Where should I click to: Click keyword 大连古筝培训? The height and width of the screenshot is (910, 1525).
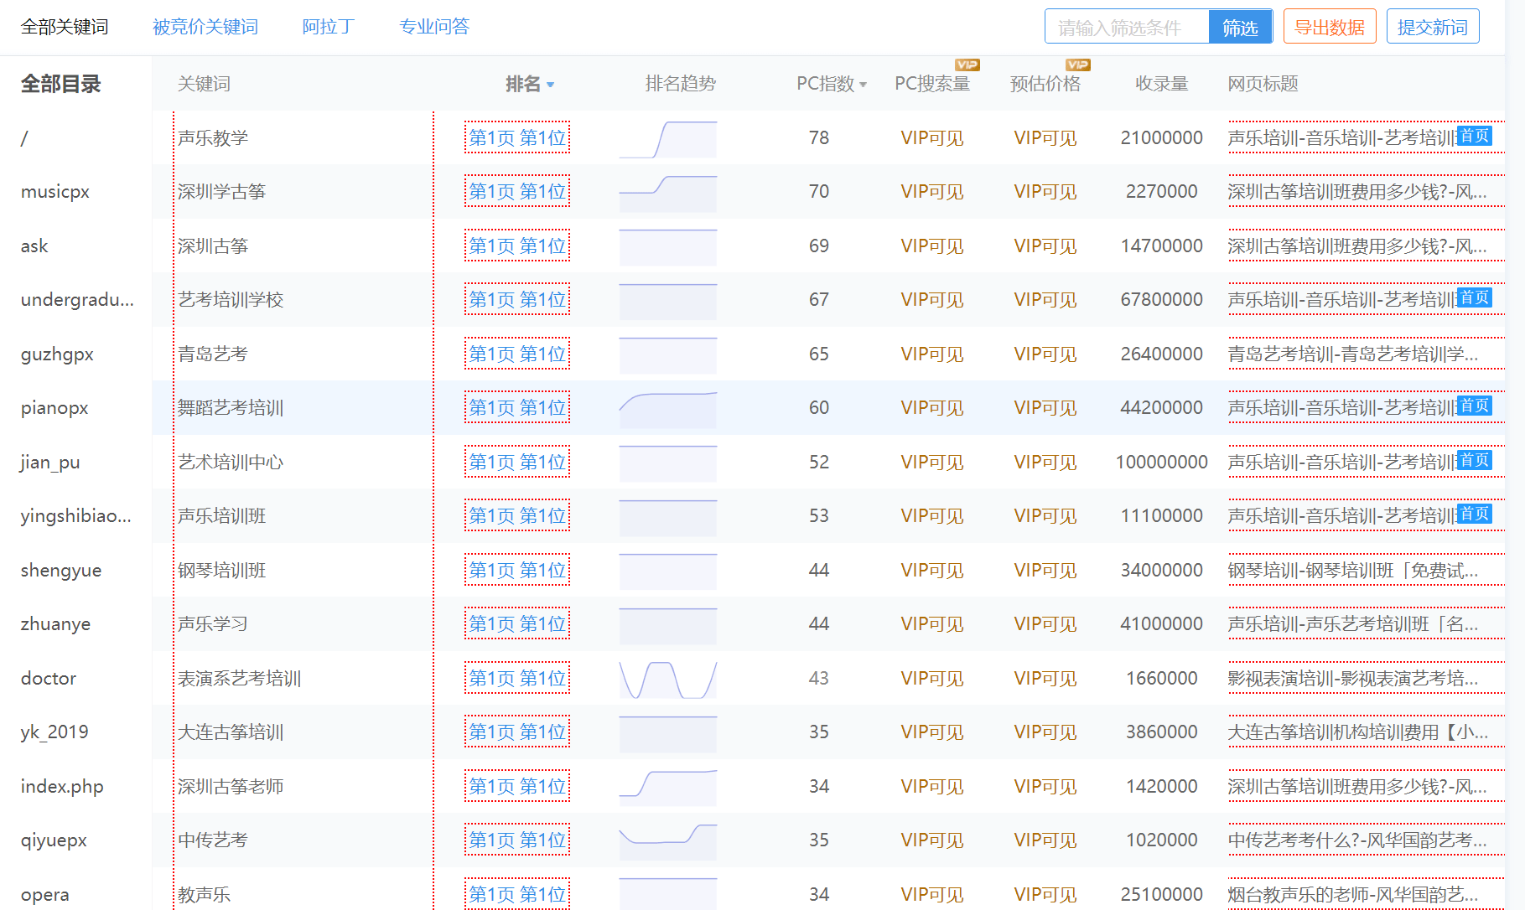tap(231, 732)
